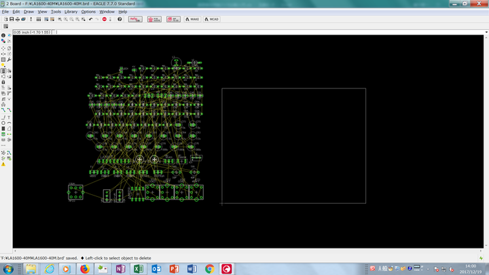Open the Options menu
The width and height of the screenshot is (489, 275).
pyautogui.click(x=88, y=12)
